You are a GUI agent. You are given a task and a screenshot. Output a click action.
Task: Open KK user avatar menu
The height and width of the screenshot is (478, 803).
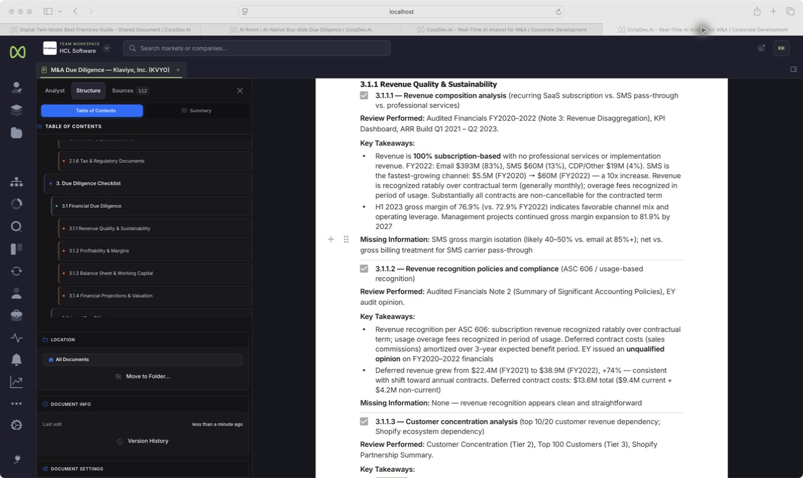tap(781, 48)
